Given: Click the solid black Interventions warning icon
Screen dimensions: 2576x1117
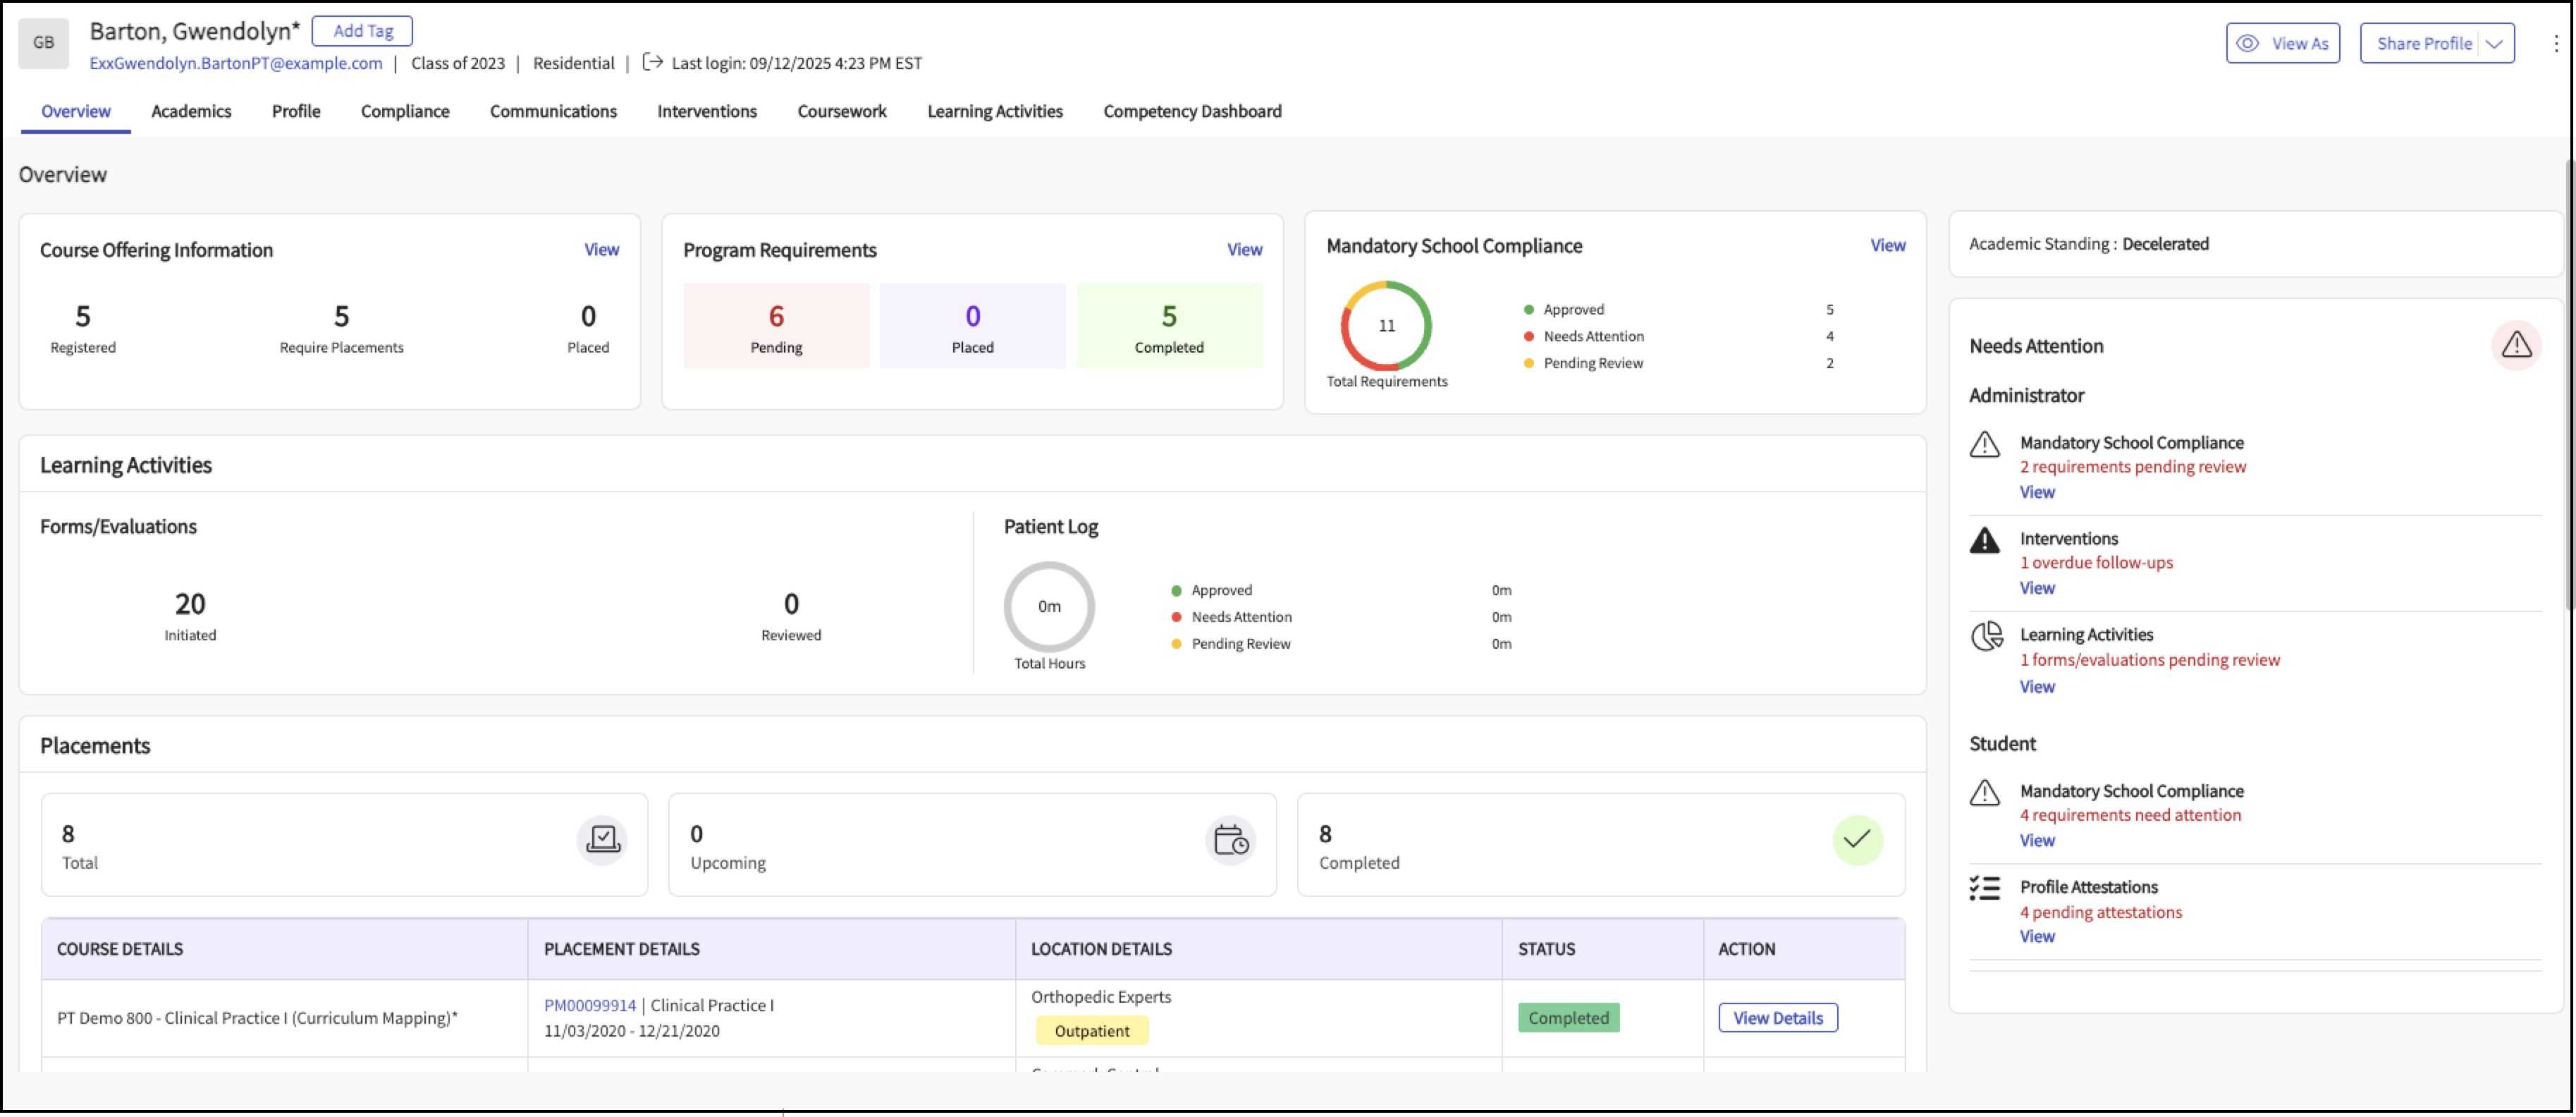Looking at the screenshot, I should tap(1984, 540).
